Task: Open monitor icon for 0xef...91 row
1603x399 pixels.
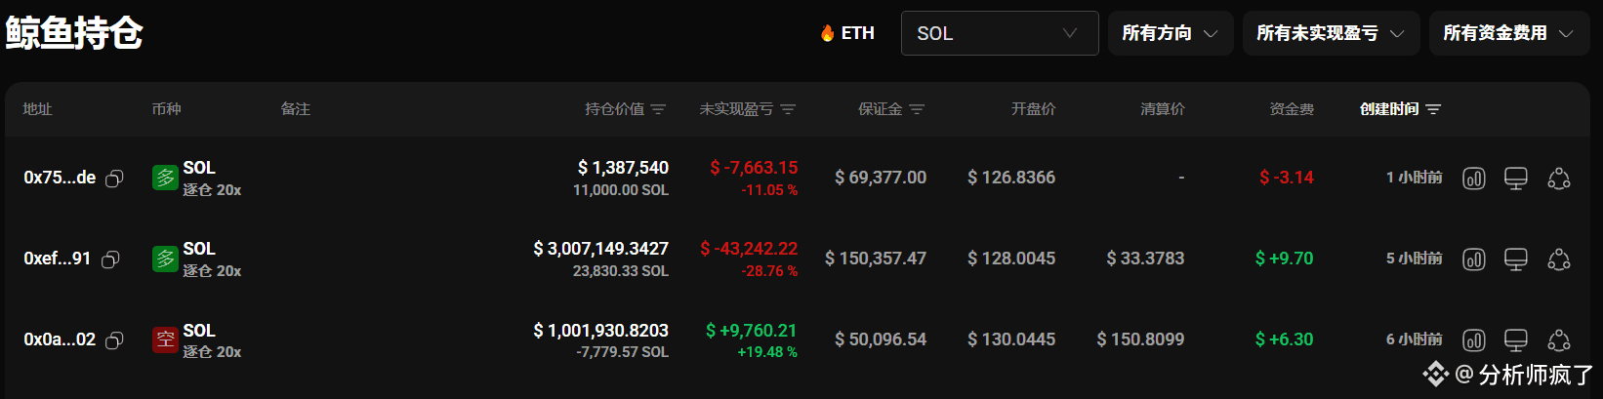Action: tap(1515, 259)
